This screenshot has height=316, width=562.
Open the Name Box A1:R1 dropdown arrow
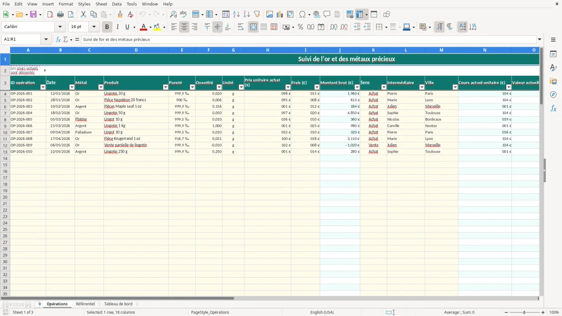46,40
